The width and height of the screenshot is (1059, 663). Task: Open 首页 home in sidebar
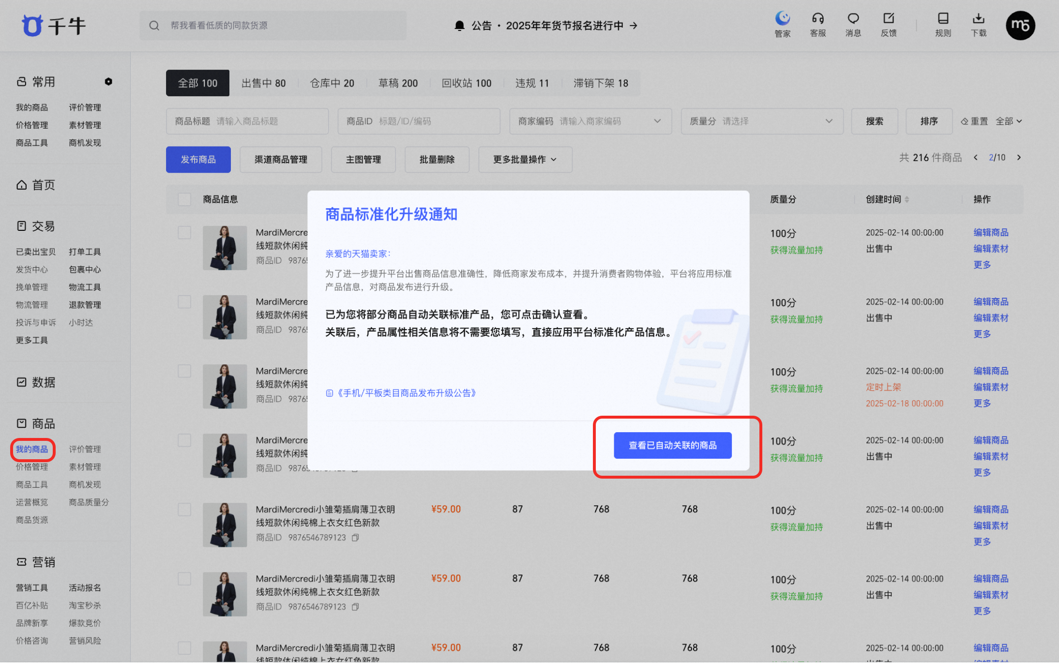36,185
